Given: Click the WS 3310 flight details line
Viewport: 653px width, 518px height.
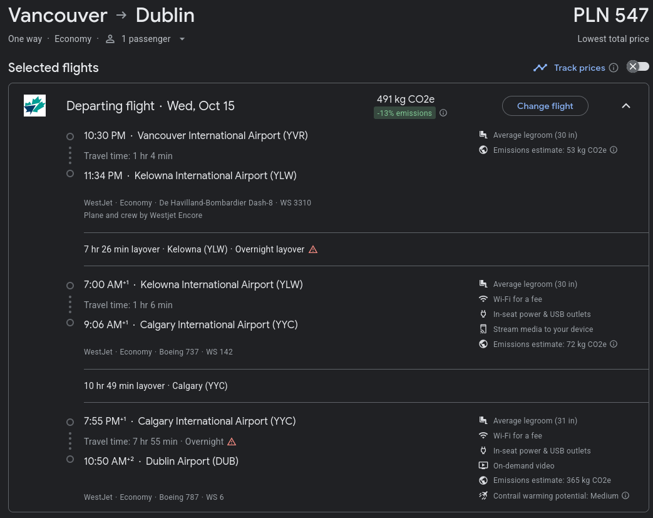Looking at the screenshot, I should click(197, 203).
